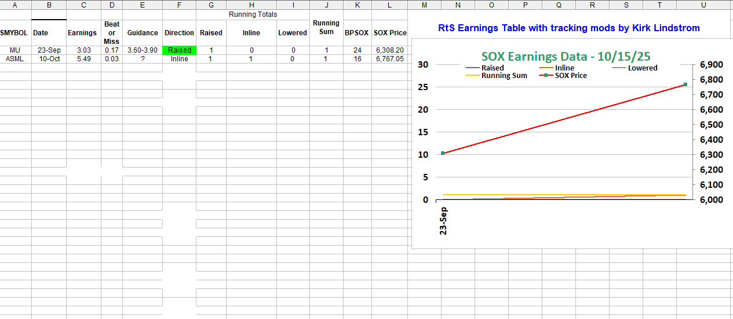Select the 5.49 earnings cell
The image size is (733, 319).
82,59
